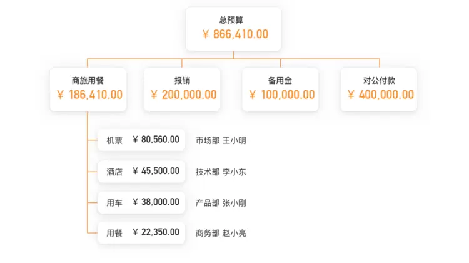Select the 产品部 张小刚 owner text

click(x=221, y=203)
